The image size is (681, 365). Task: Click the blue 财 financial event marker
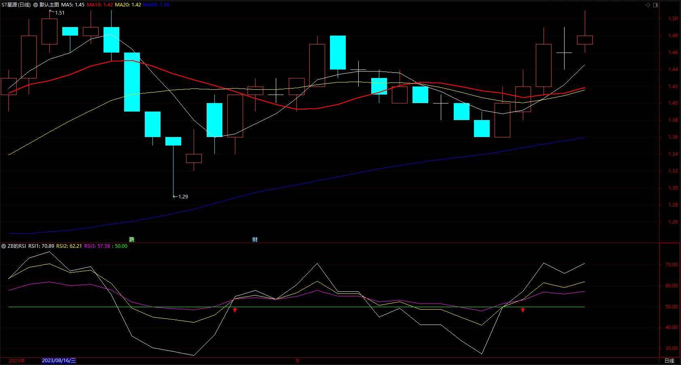pos(255,240)
